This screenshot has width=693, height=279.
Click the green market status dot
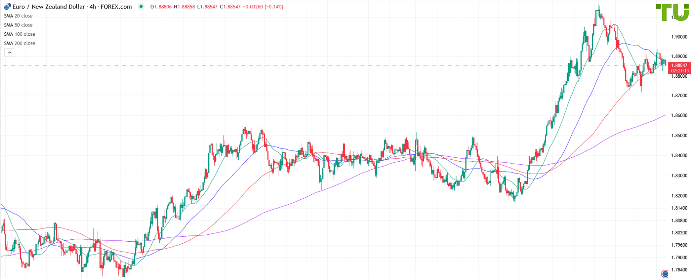pos(141,7)
